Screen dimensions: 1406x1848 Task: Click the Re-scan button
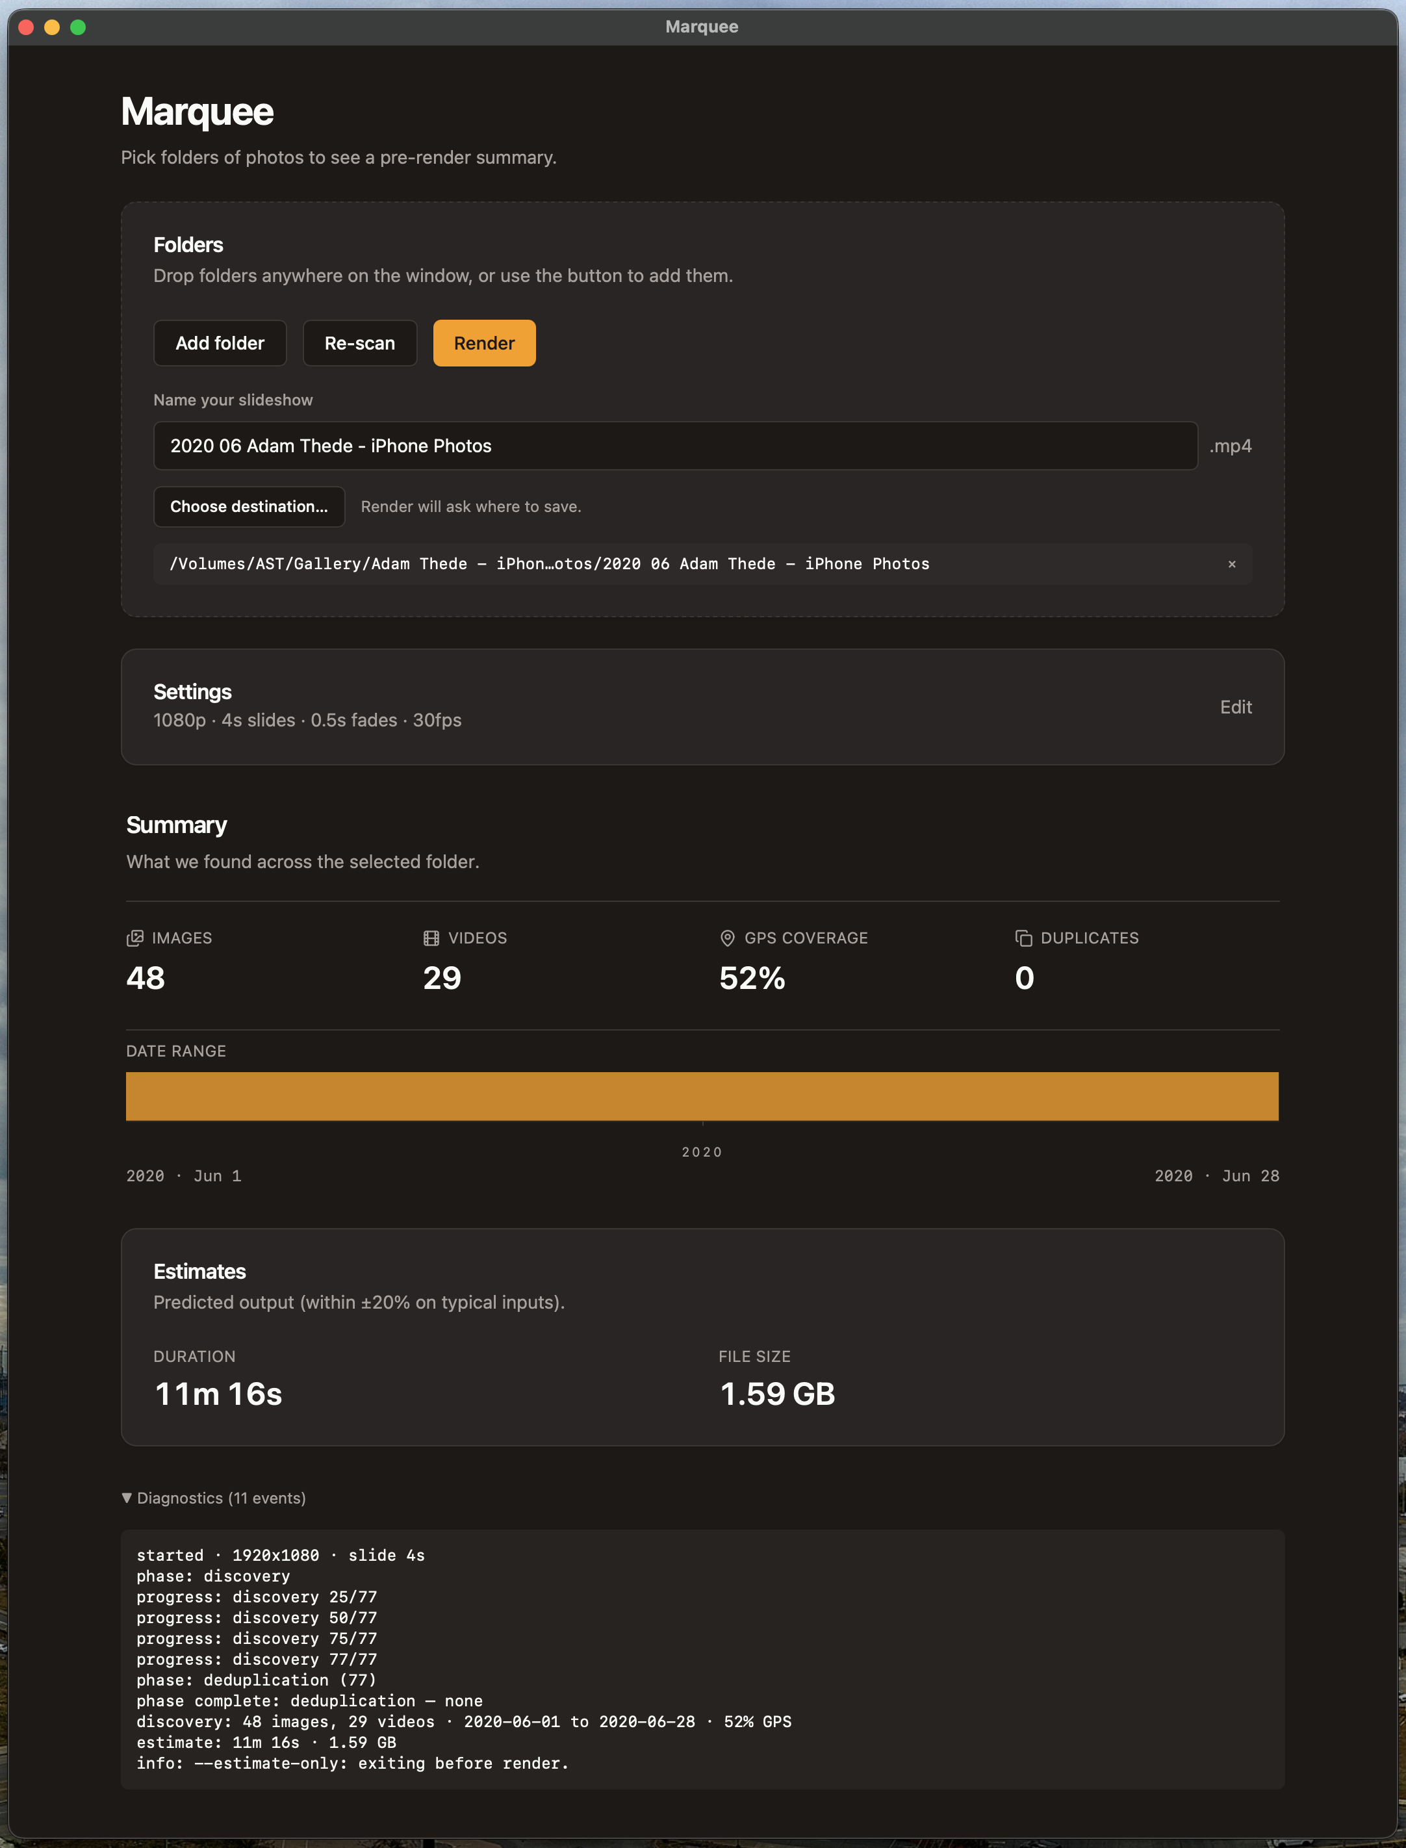pos(360,343)
